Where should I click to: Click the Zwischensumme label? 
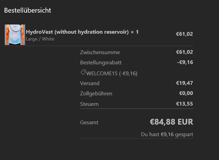(x=100, y=52)
